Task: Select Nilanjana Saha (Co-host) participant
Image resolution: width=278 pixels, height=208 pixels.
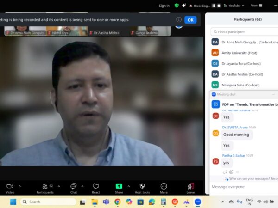Action: pos(245,85)
